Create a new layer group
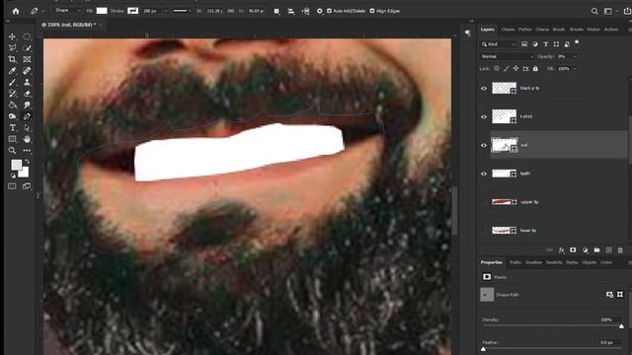The image size is (632, 355). click(596, 249)
